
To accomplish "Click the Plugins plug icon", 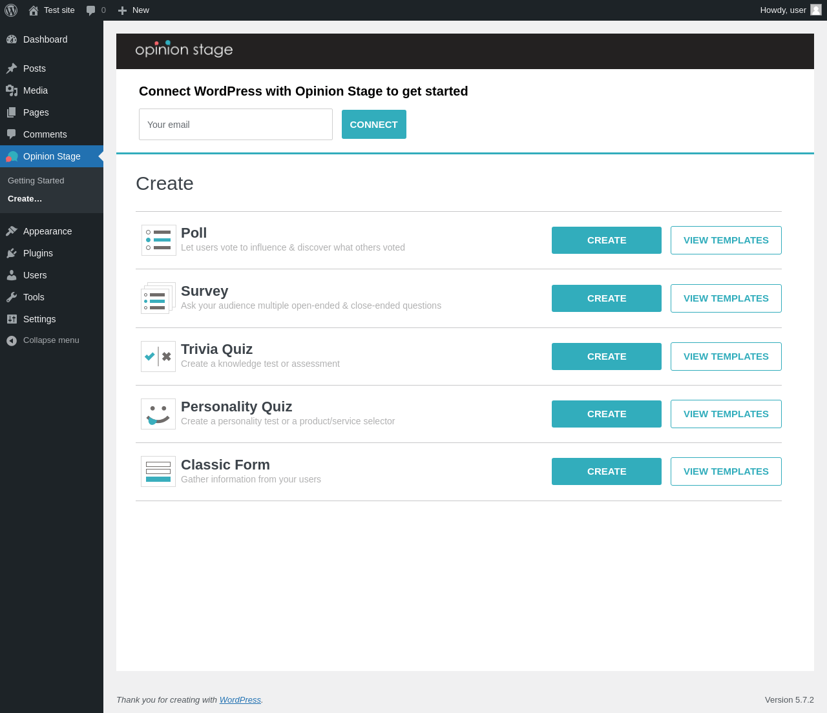I will click(12, 253).
